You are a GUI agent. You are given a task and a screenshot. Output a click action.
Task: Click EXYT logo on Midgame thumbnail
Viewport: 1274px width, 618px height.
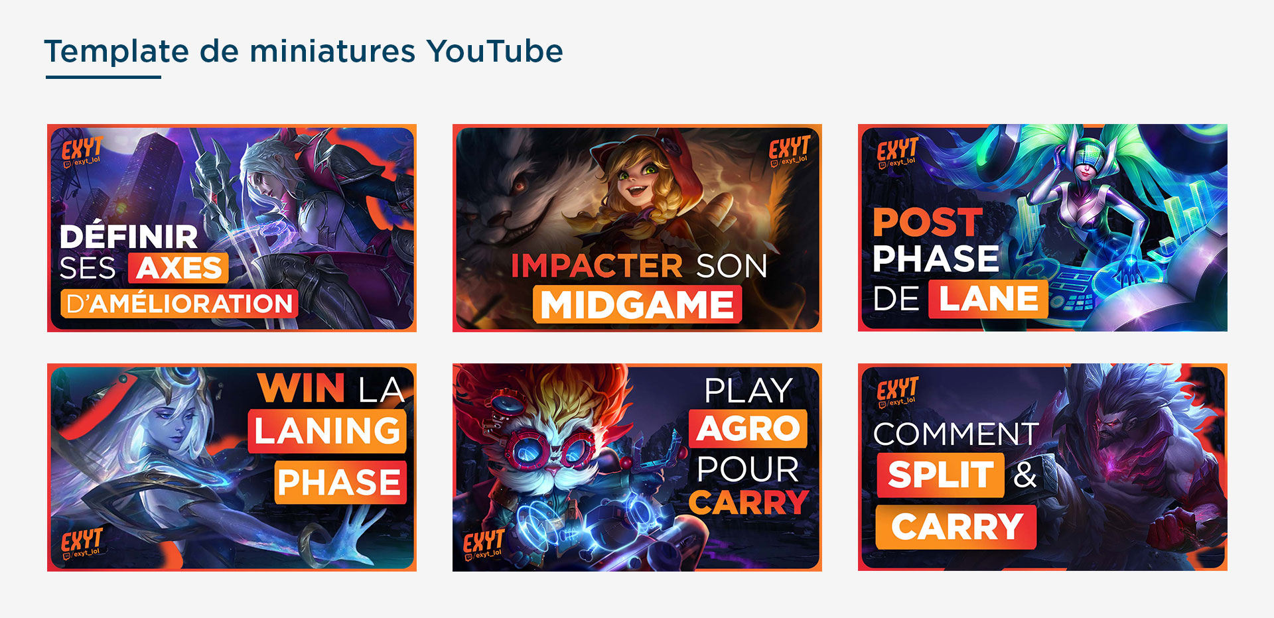click(790, 147)
